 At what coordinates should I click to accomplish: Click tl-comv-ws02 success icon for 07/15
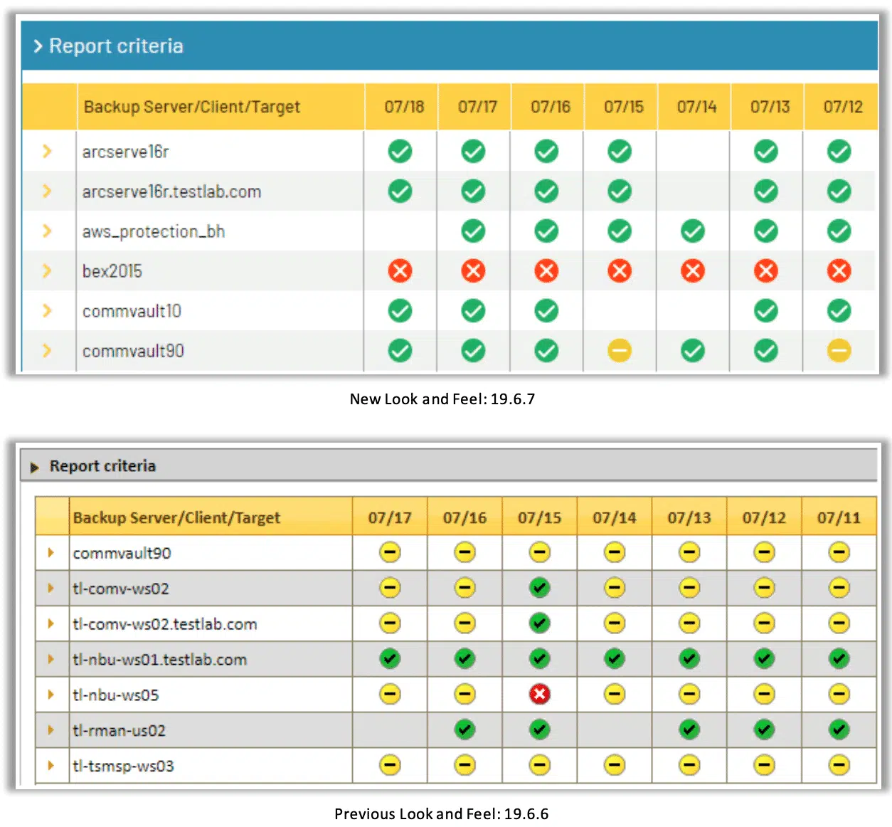[x=540, y=588]
